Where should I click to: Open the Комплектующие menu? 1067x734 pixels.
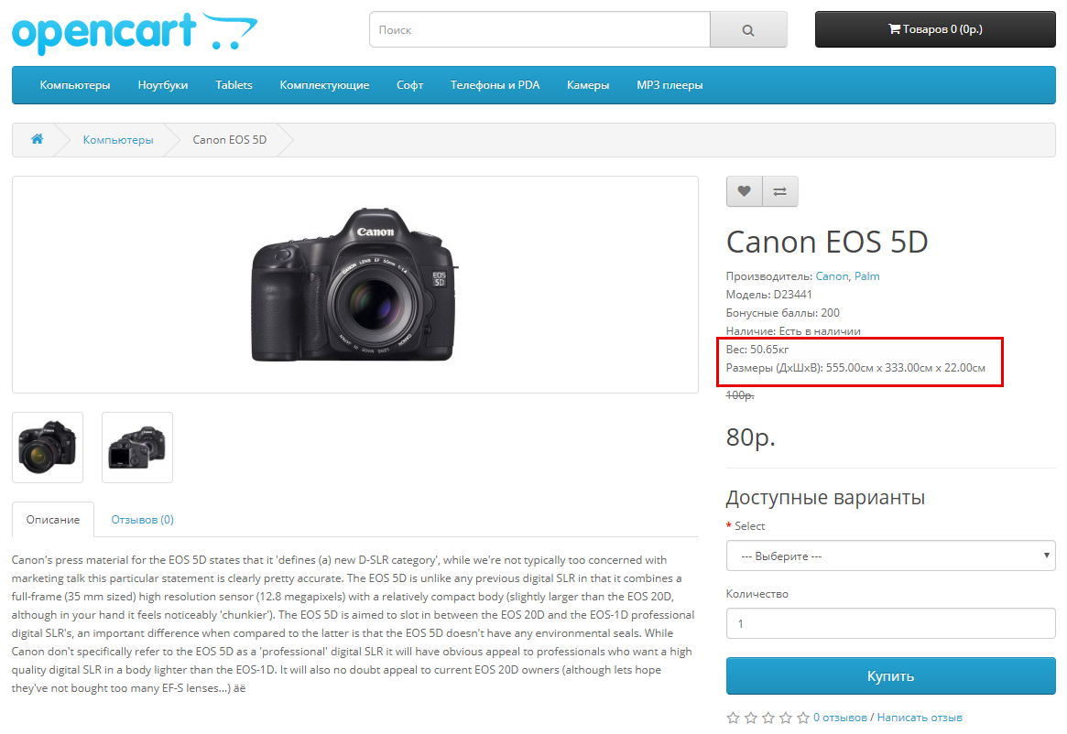point(324,85)
